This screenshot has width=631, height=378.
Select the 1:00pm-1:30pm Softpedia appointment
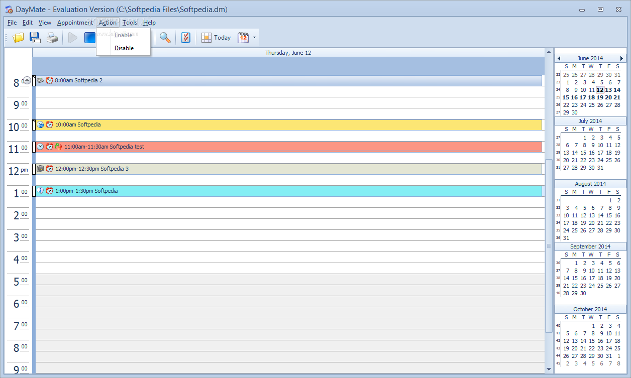pyautogui.click(x=289, y=191)
